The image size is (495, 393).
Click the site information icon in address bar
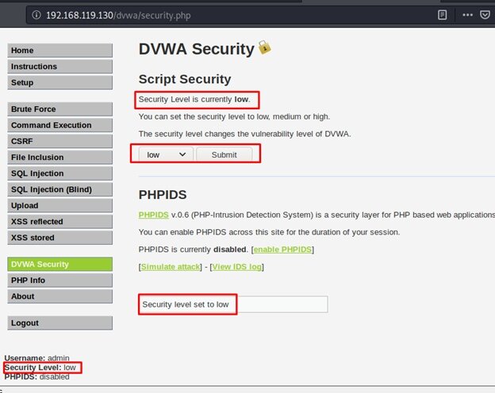(x=36, y=15)
